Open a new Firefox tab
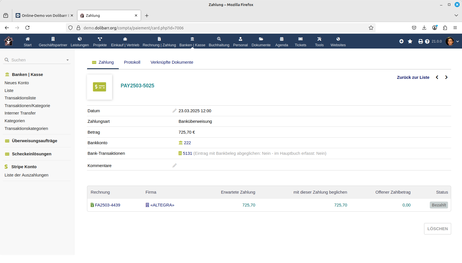Screen dimensions: 462x263 pyautogui.click(x=147, y=15)
